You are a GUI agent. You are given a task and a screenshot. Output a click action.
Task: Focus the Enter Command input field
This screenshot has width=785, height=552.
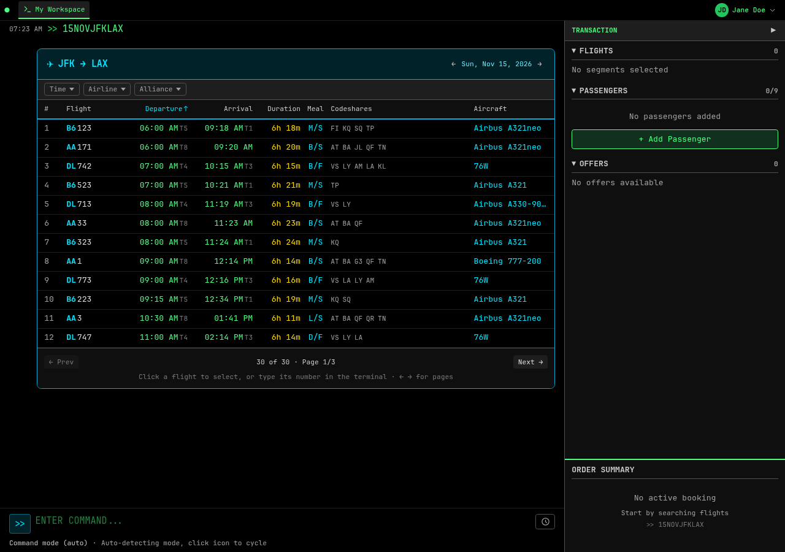pyautogui.click(x=282, y=521)
